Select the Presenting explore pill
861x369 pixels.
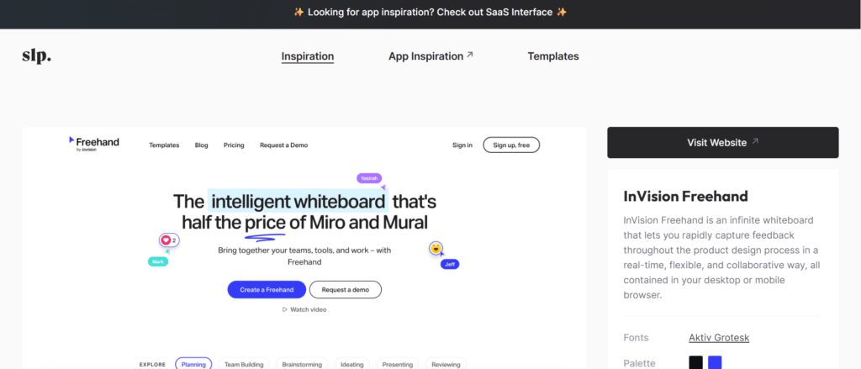(398, 364)
